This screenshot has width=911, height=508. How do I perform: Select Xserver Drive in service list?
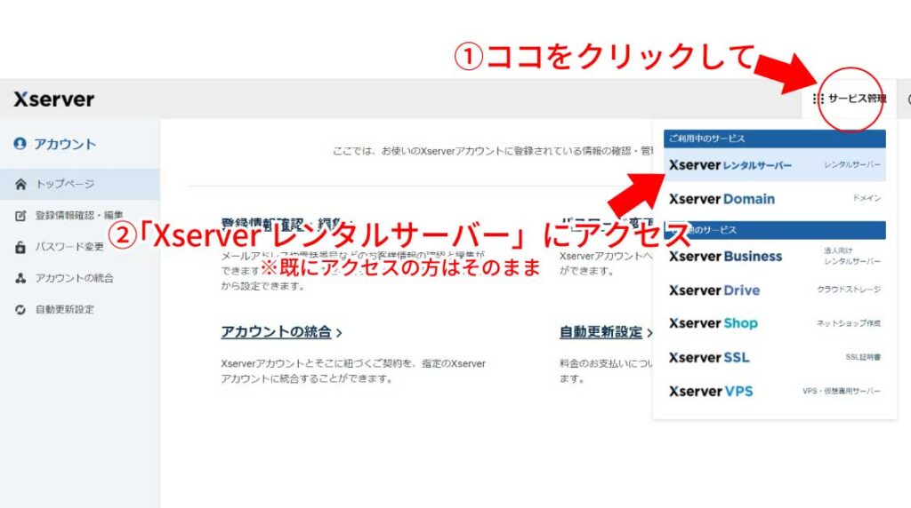pos(775,290)
